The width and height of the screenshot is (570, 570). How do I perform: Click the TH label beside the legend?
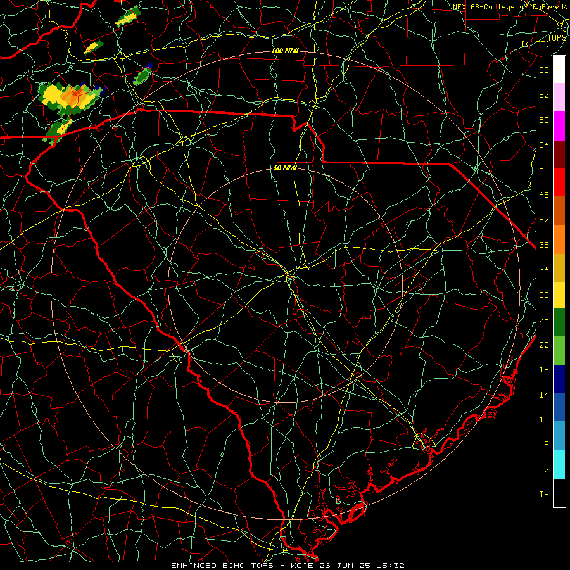(544, 495)
